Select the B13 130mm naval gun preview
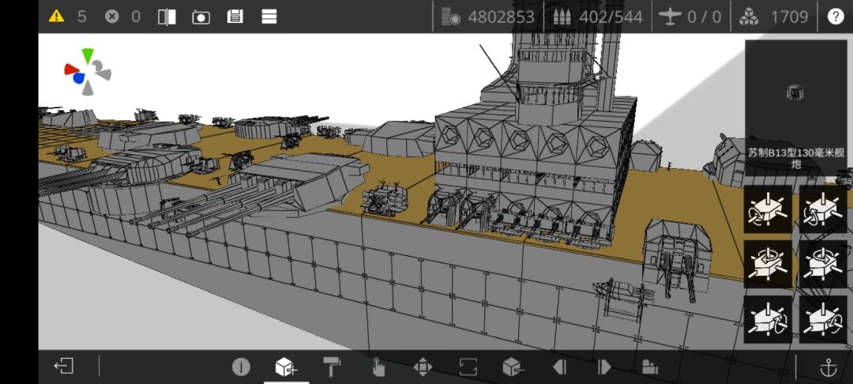The image size is (853, 384). pyautogui.click(x=795, y=107)
